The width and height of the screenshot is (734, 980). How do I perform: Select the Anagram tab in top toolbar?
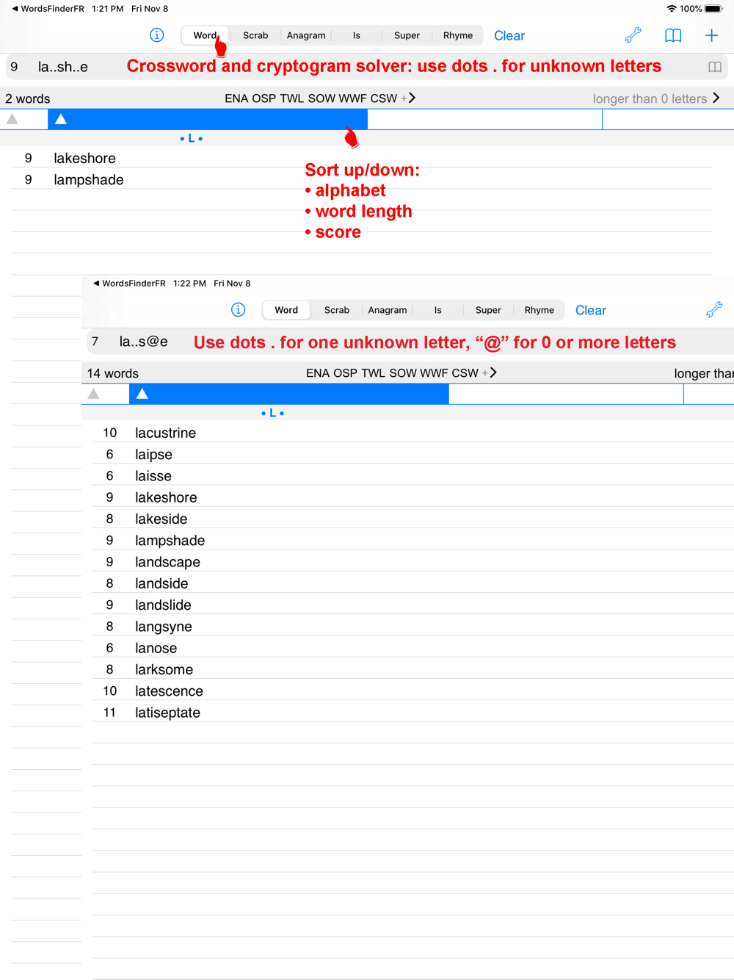click(x=306, y=35)
